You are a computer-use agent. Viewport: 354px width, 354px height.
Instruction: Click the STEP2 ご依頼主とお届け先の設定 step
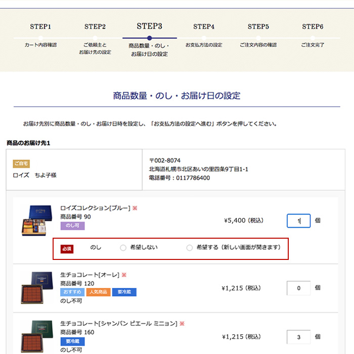[x=95, y=39]
